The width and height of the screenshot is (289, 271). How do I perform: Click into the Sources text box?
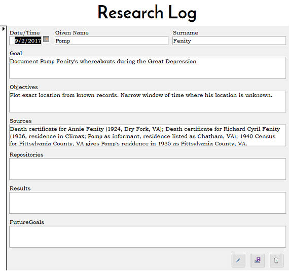click(148, 135)
